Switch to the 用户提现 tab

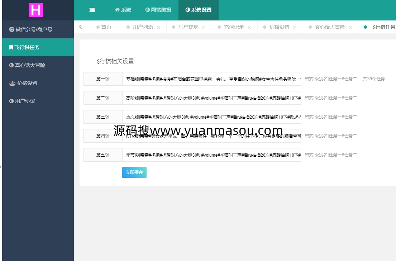click(x=188, y=27)
